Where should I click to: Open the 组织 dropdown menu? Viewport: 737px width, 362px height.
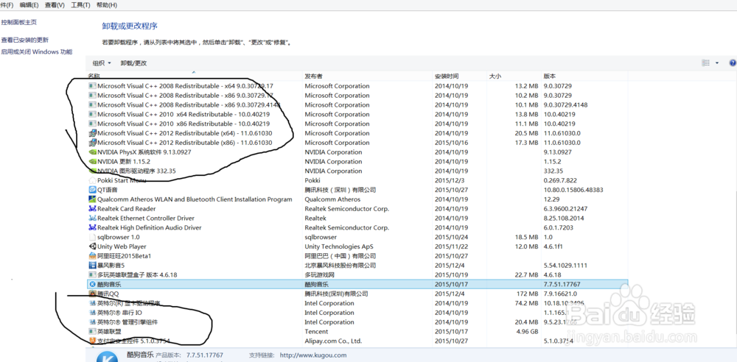coord(102,63)
